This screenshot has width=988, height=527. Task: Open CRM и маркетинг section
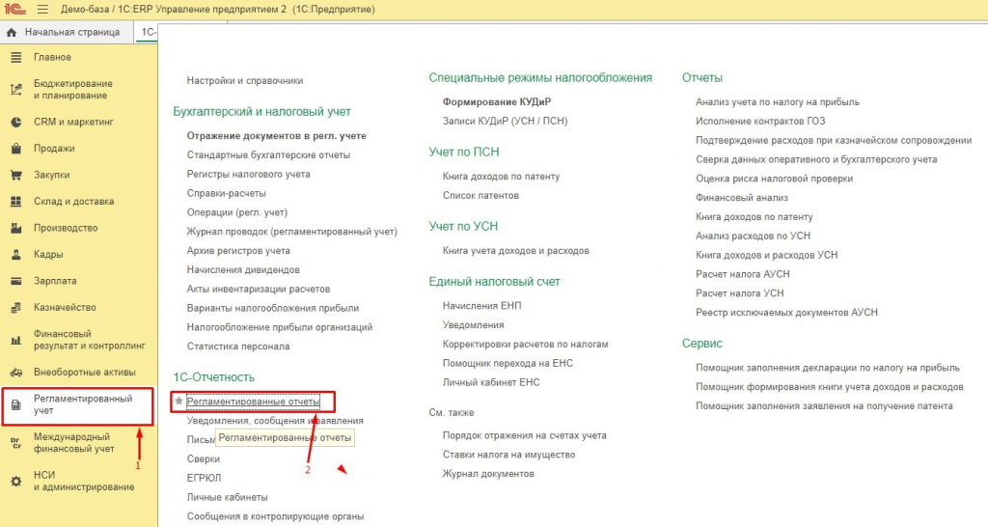coord(73,122)
